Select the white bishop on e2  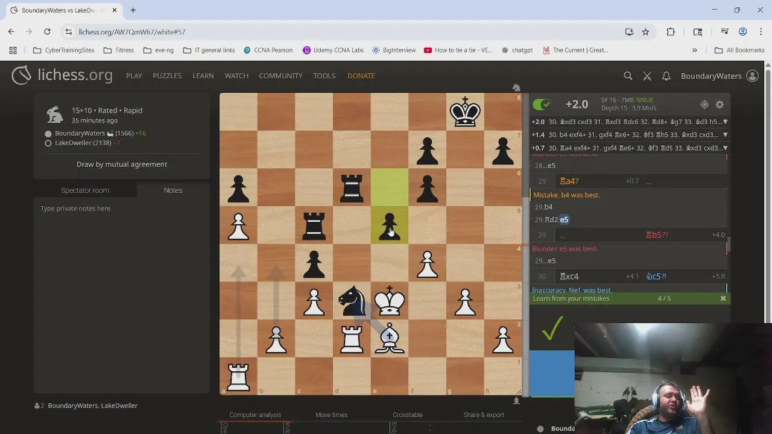390,339
